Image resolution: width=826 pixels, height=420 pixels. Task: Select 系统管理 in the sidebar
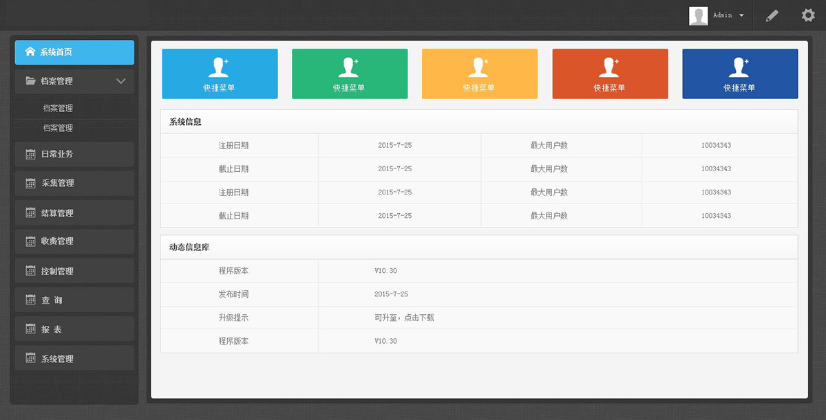click(x=74, y=359)
